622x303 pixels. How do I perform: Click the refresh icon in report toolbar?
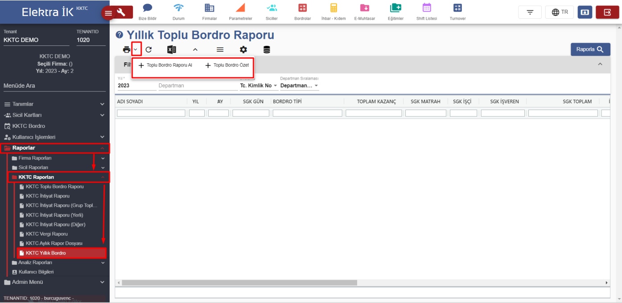(x=148, y=50)
